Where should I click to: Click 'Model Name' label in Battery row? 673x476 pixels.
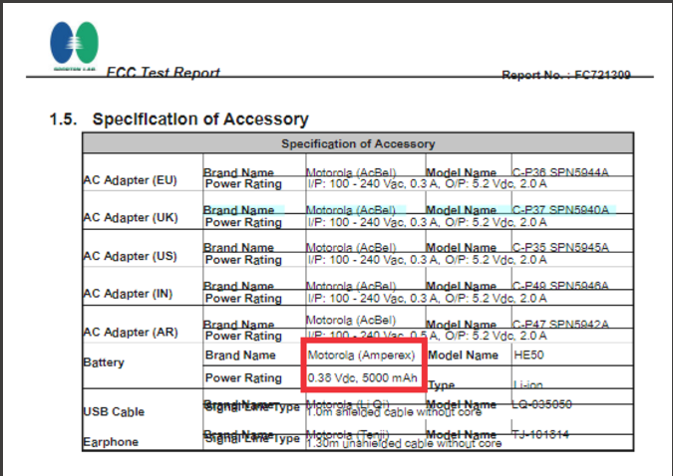pos(463,356)
